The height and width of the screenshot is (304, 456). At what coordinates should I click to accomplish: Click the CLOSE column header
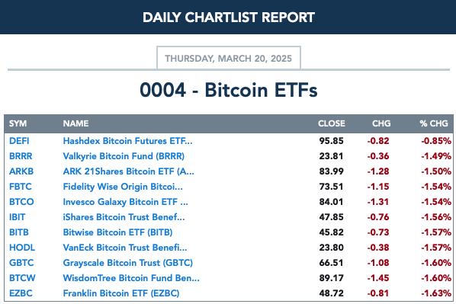[x=331, y=123]
